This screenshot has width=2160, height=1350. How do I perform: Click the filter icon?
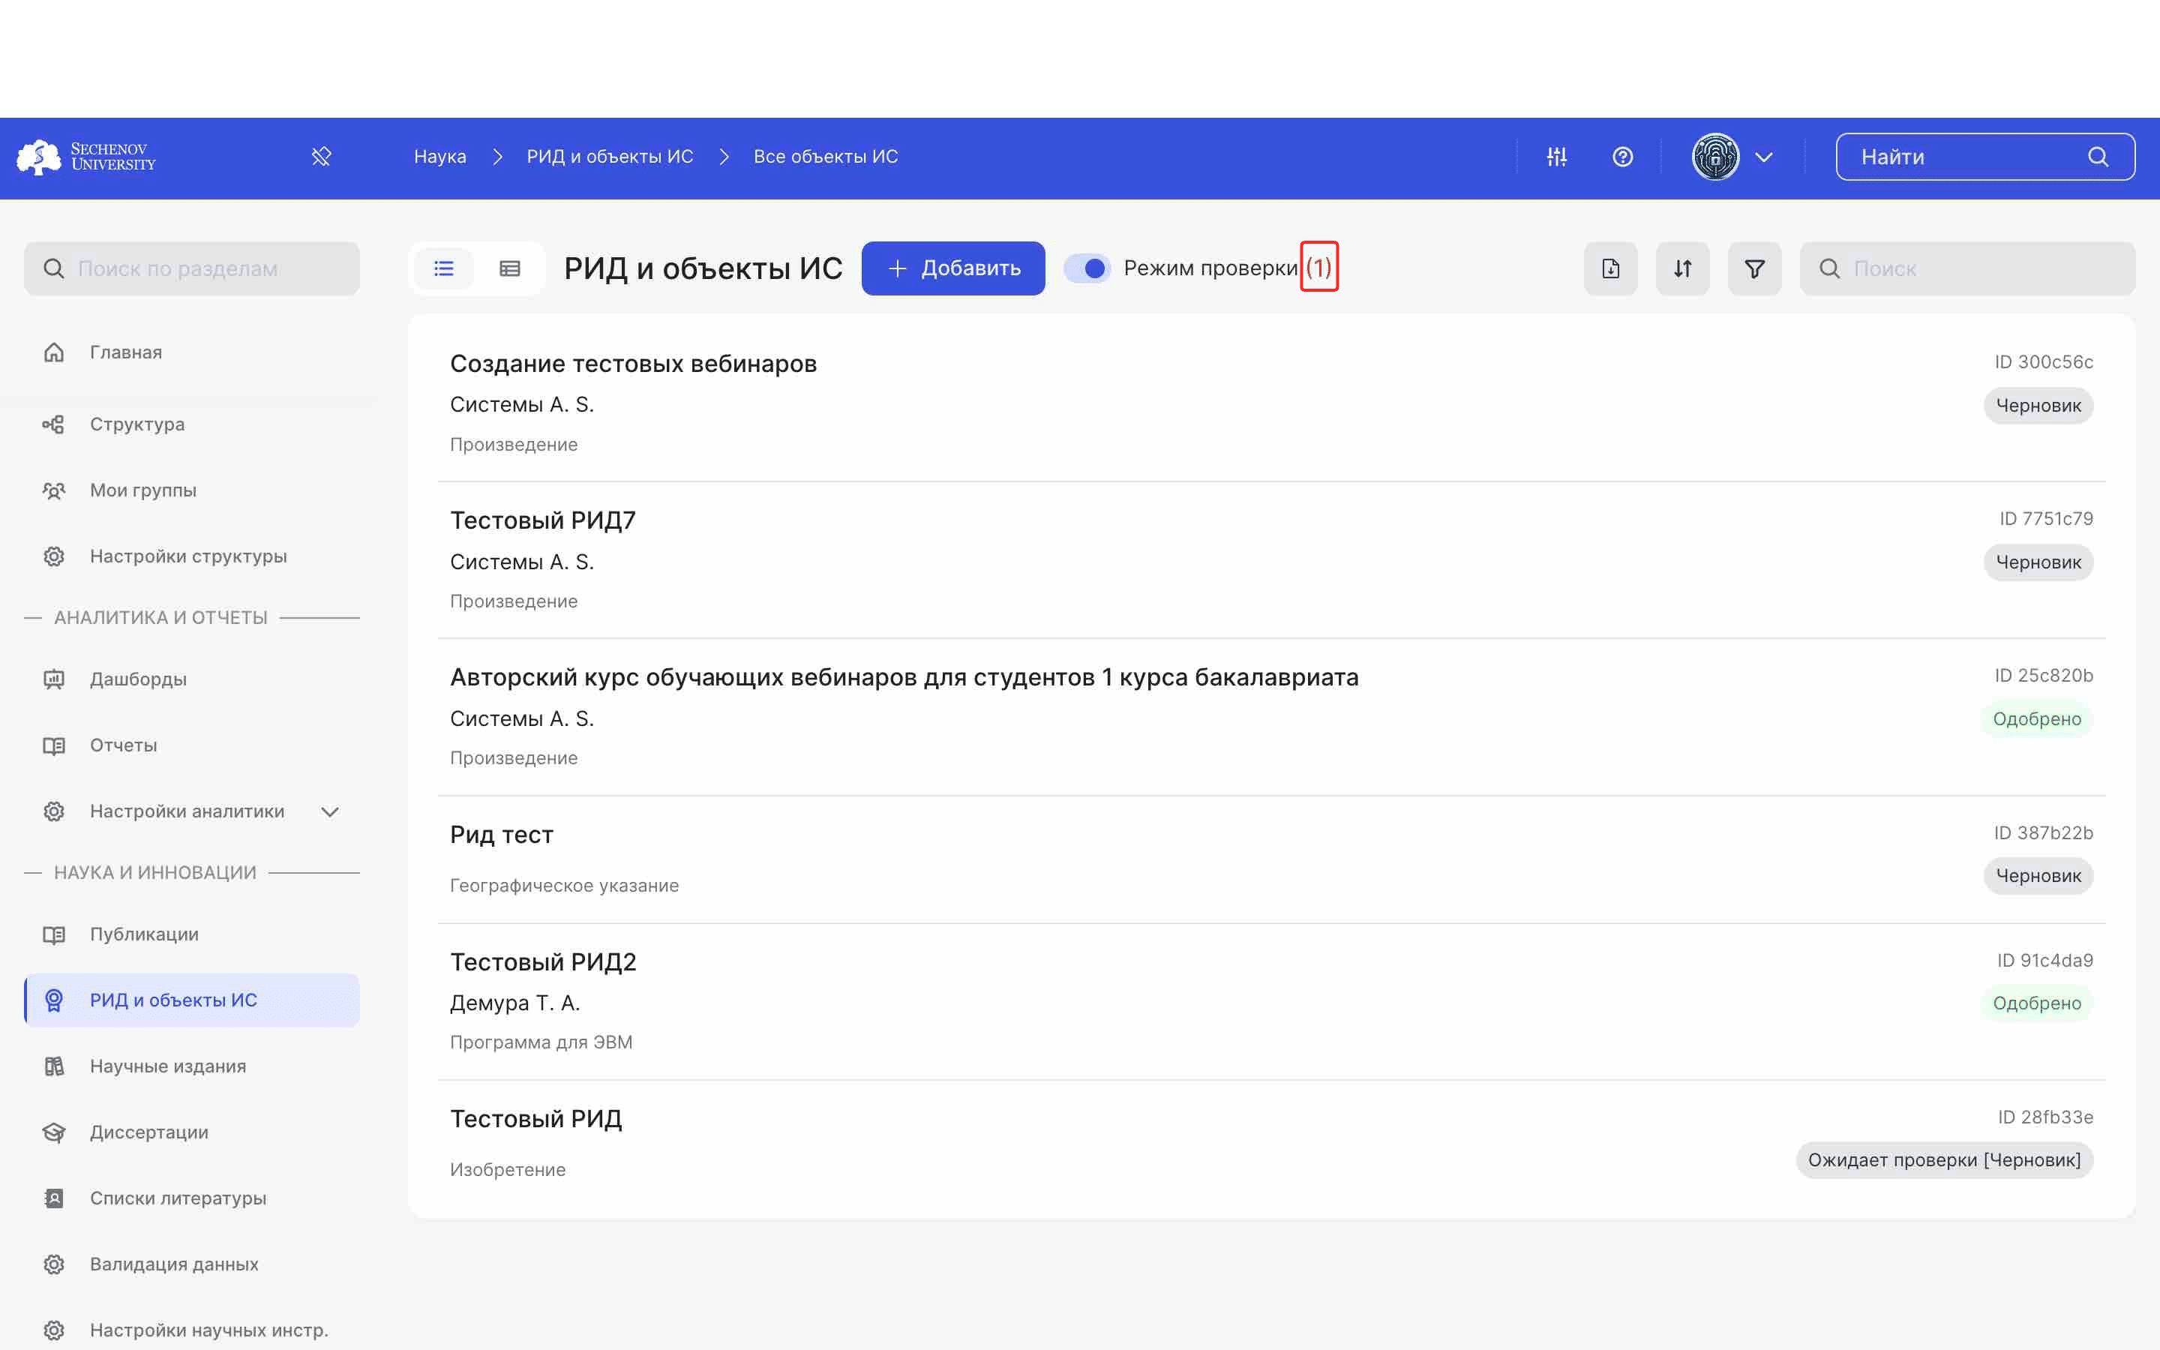click(x=1753, y=268)
